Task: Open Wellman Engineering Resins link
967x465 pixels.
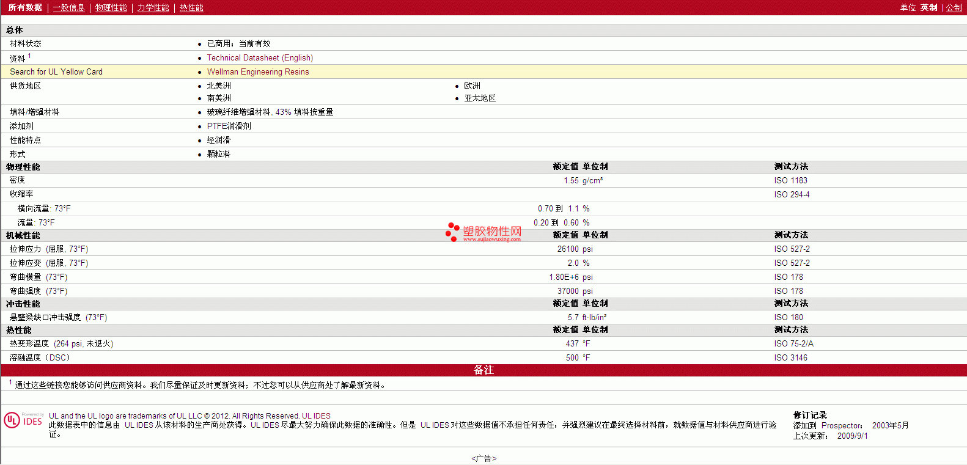Action: point(258,71)
